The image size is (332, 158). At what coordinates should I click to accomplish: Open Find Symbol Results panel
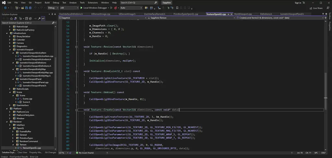tap(18, 157)
